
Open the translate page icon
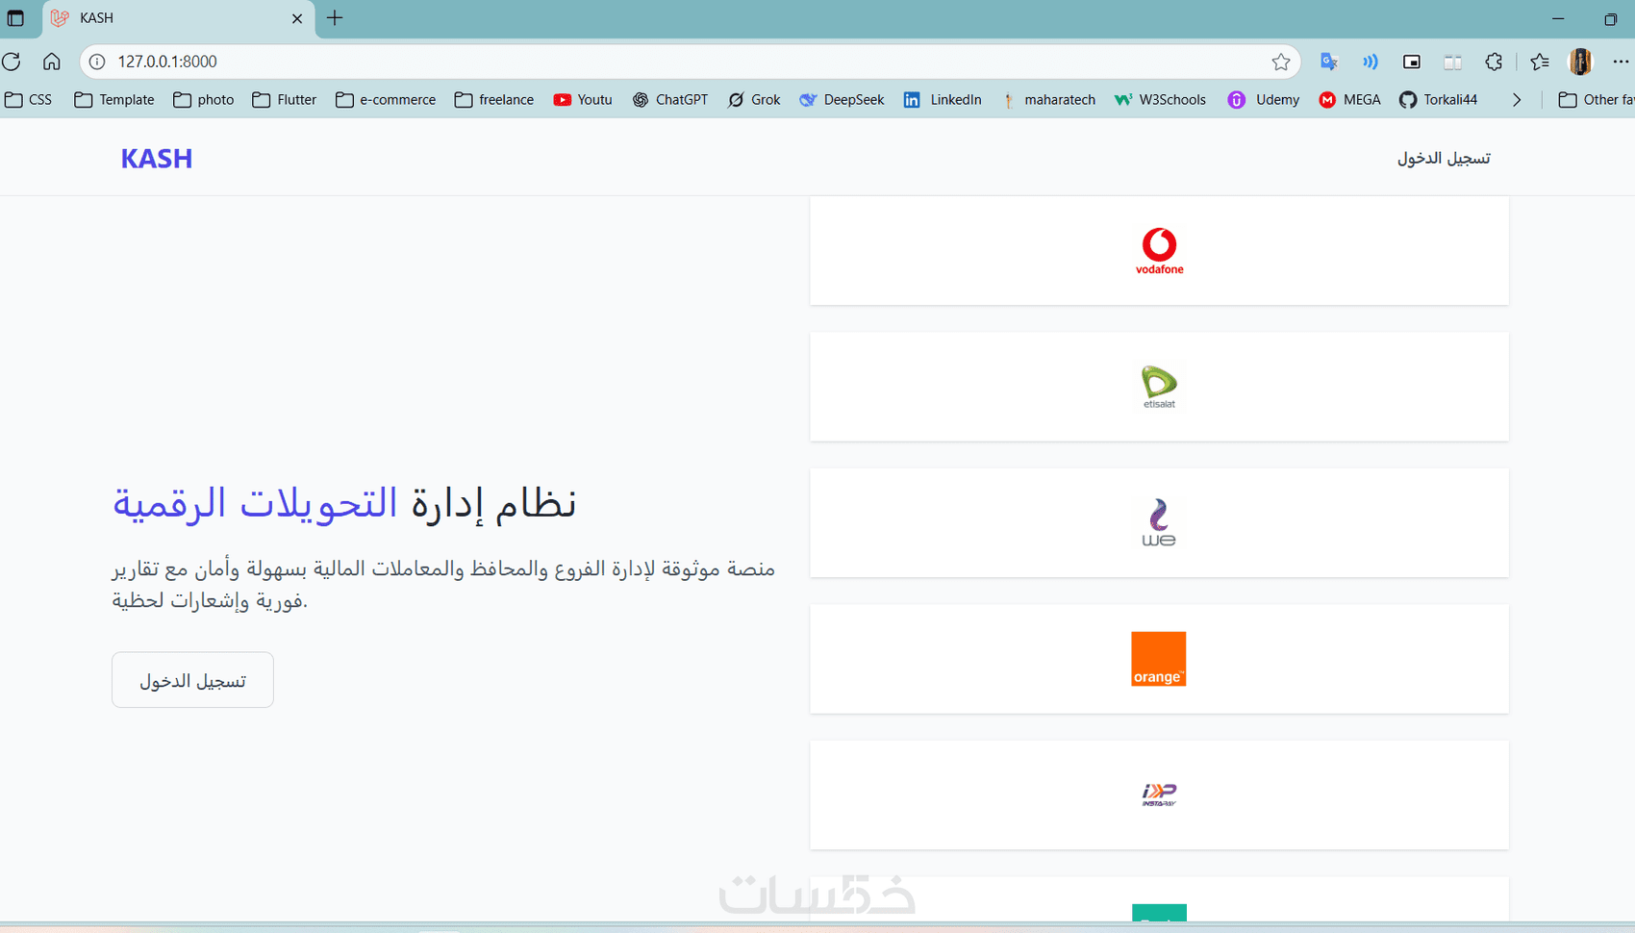pyautogui.click(x=1329, y=62)
